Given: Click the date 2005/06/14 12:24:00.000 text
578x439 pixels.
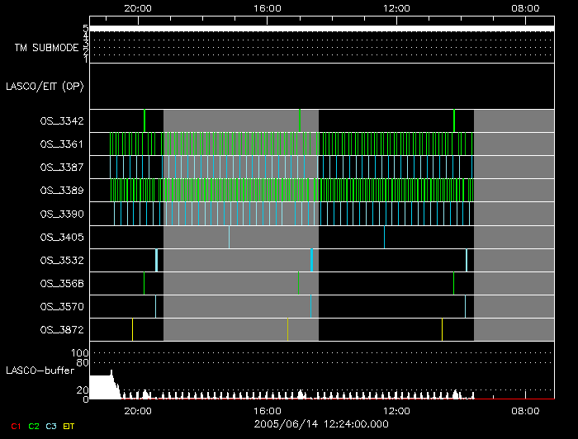Looking at the screenshot, I should click(321, 424).
